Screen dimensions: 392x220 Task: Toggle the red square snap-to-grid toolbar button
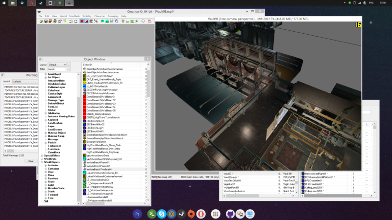click(82, 21)
